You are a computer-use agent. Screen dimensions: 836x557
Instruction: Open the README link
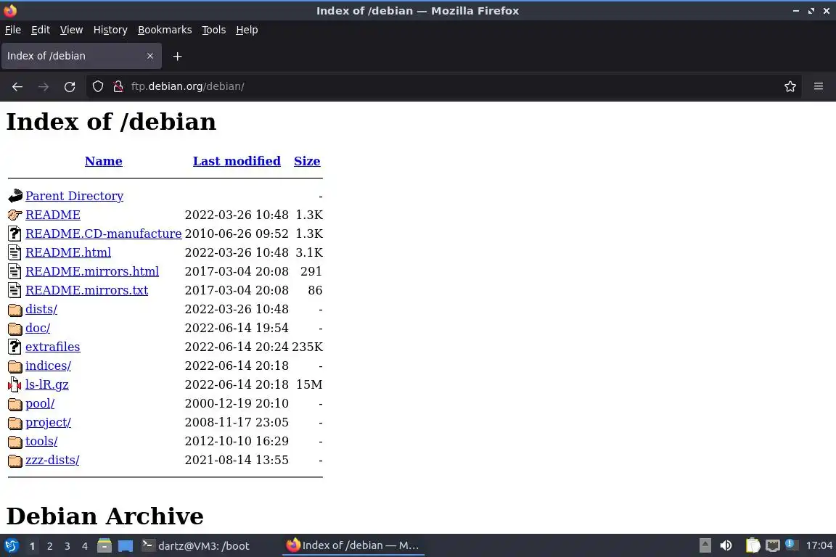53,215
